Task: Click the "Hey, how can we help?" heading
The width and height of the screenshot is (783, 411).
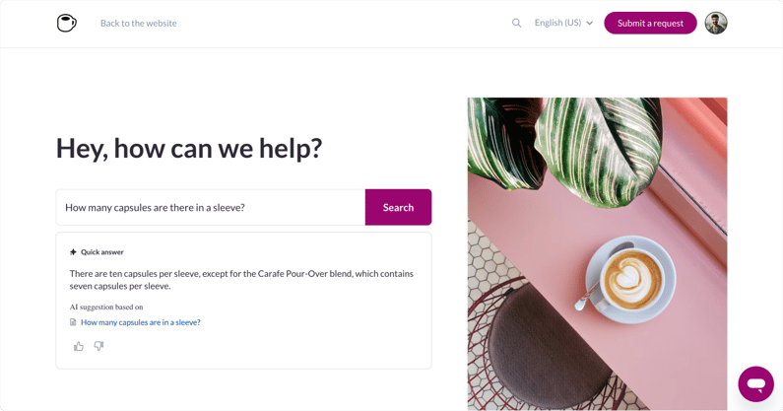Action: click(189, 148)
